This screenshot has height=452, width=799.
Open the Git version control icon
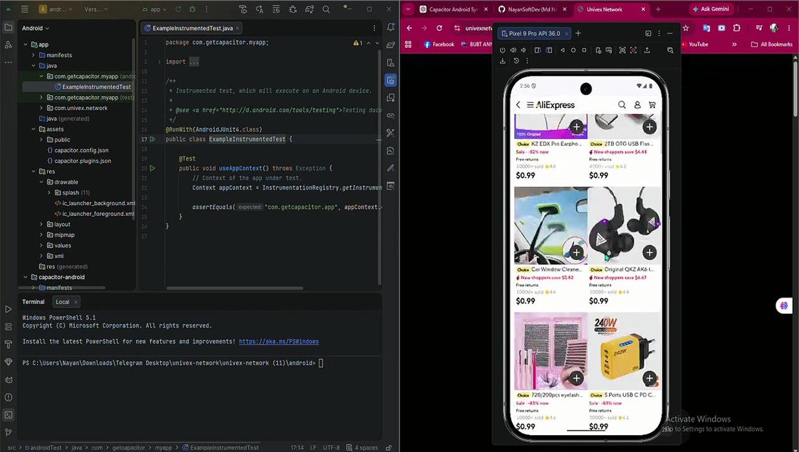pos(8,432)
